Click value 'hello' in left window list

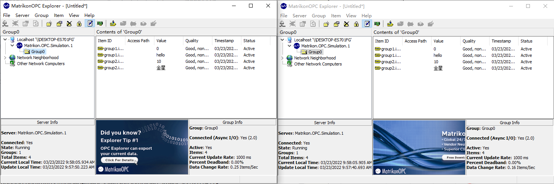click(161, 55)
